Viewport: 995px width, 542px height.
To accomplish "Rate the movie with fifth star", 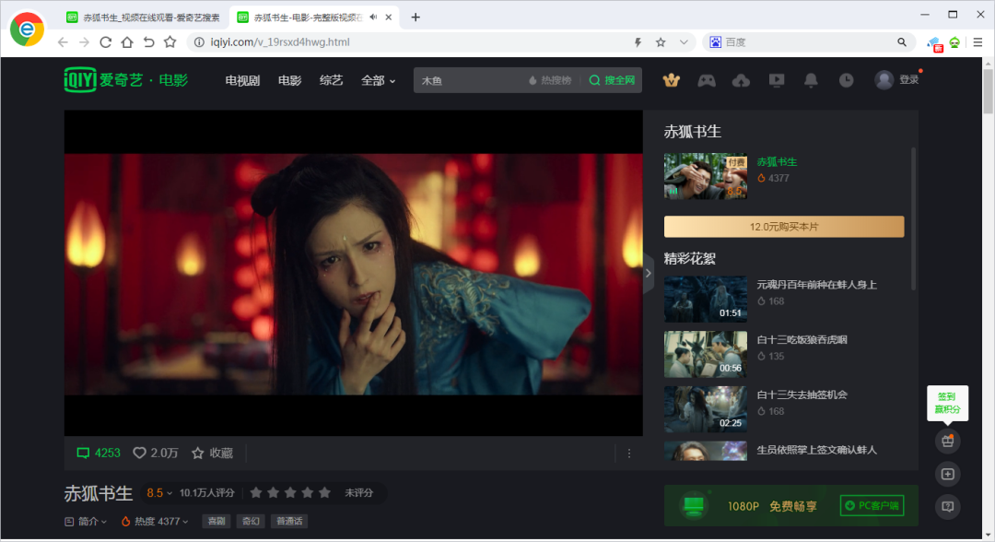I will pos(324,492).
